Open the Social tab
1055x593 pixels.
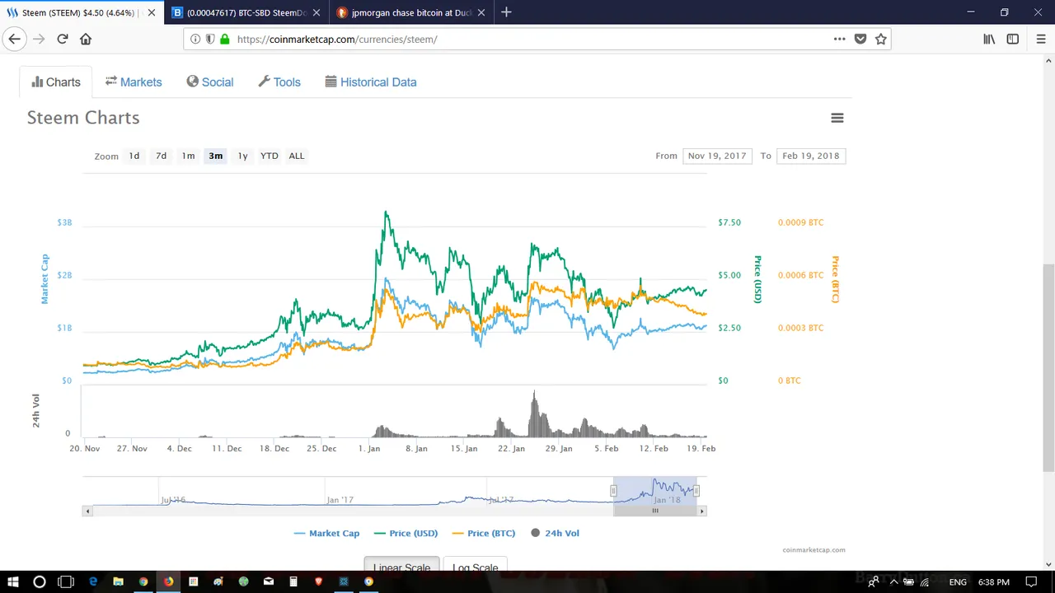210,82
